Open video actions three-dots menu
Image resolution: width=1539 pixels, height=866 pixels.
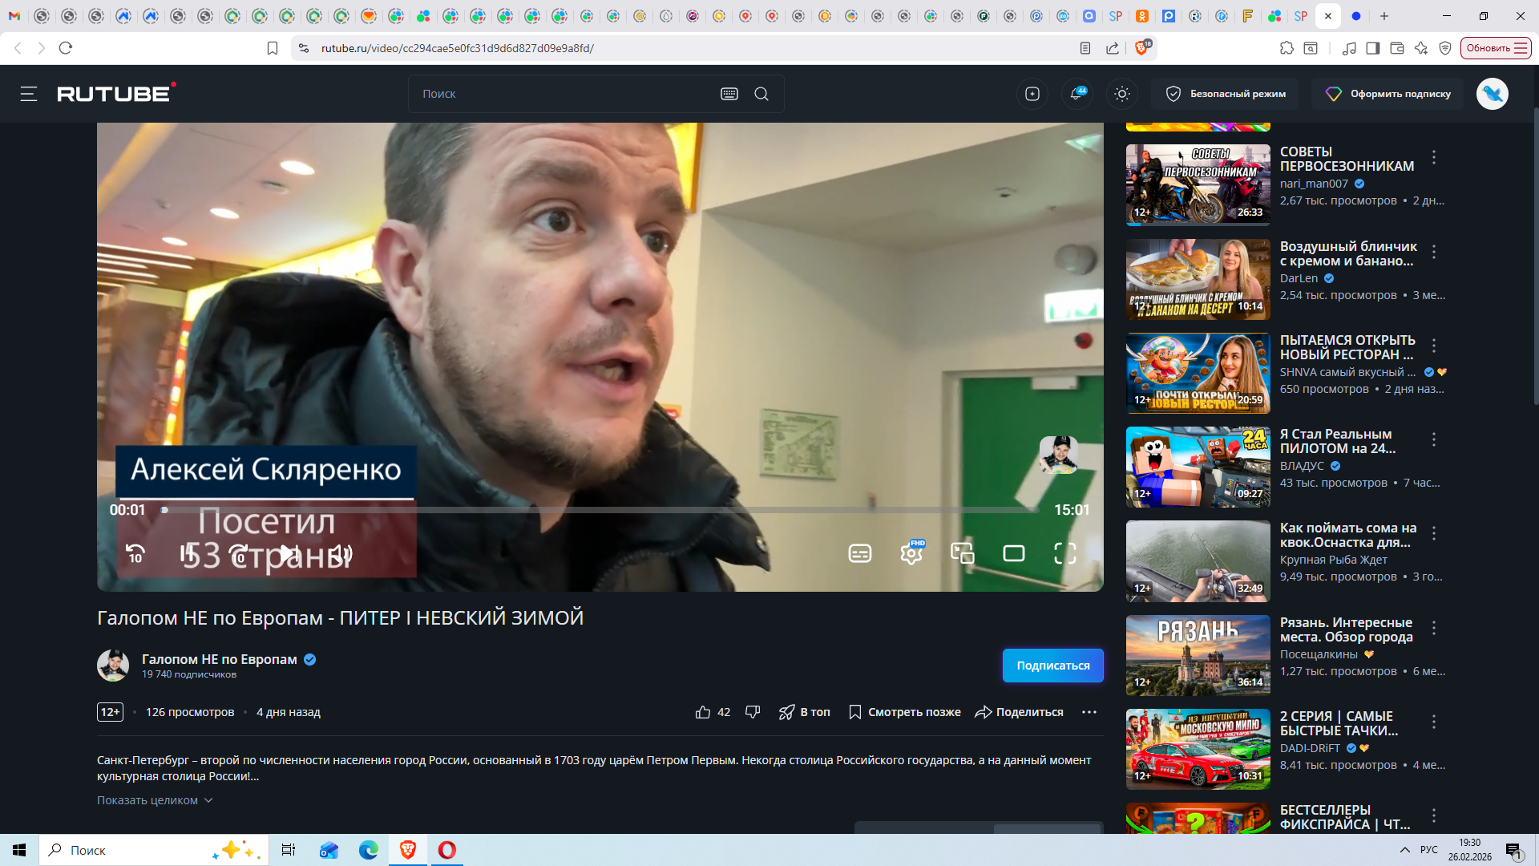(1089, 712)
